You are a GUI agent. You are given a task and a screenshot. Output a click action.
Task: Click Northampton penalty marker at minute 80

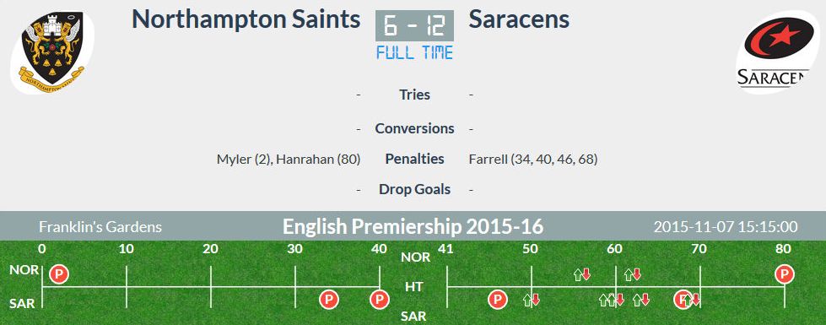point(785,274)
